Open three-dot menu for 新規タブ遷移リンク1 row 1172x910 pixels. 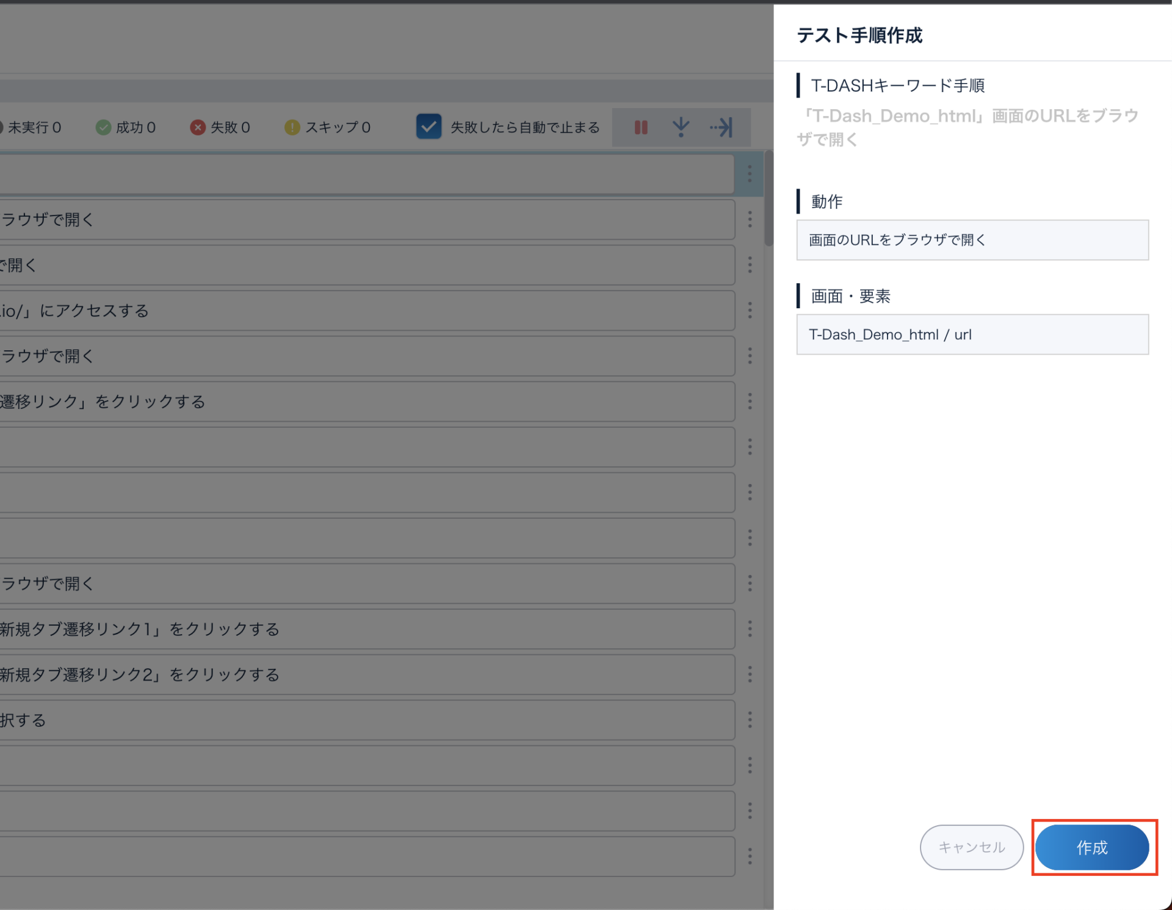coord(750,629)
